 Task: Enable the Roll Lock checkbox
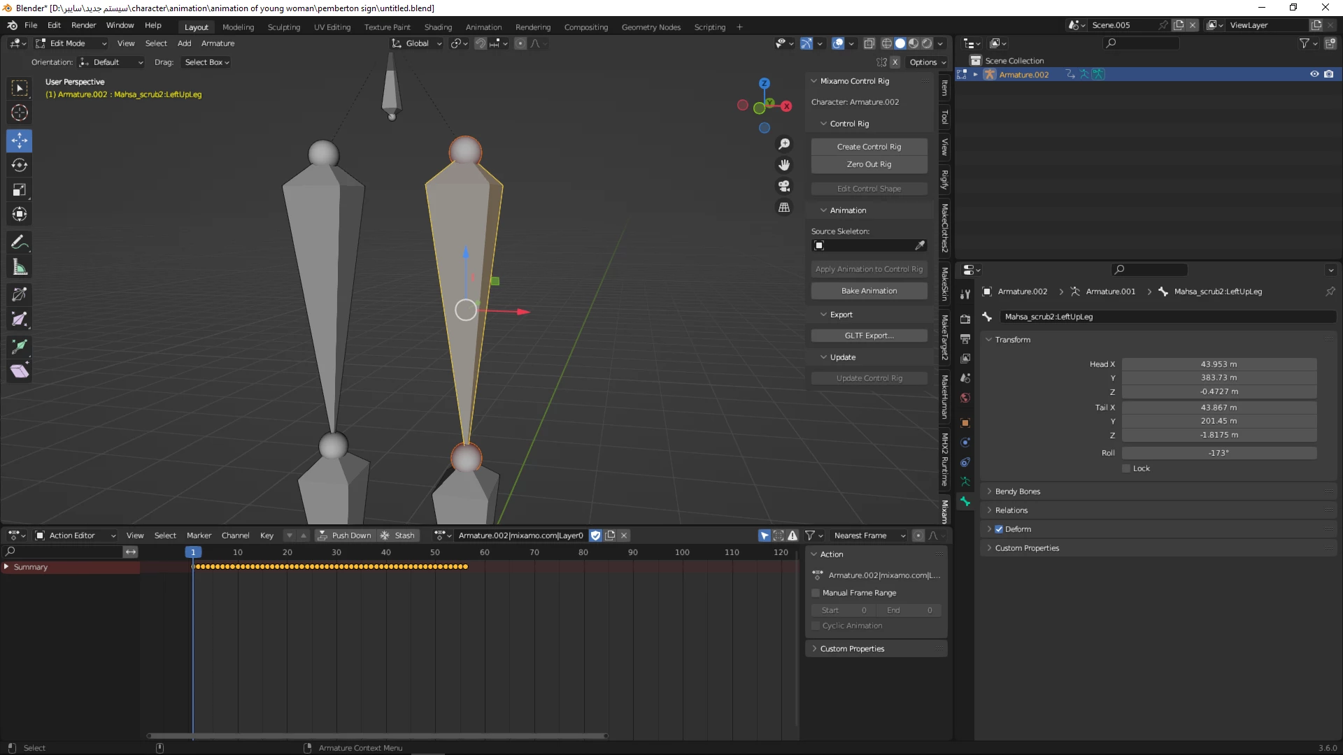1126,468
